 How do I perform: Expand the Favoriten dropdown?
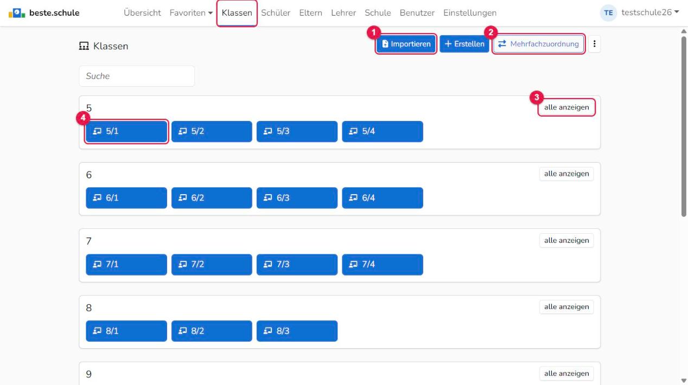coord(191,13)
